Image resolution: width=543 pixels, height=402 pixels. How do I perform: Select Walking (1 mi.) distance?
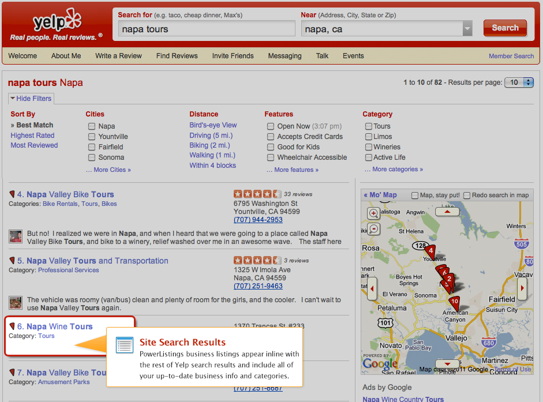[x=212, y=155]
